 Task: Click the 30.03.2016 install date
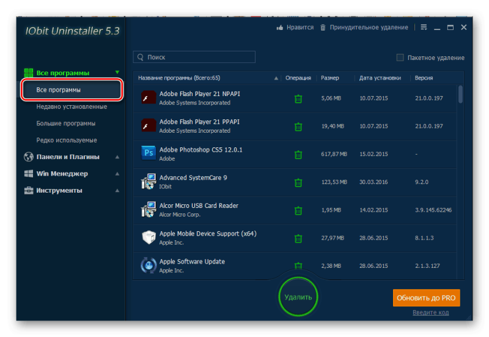click(x=373, y=182)
